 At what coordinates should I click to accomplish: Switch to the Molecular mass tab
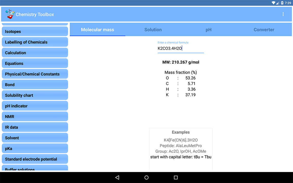(97, 30)
